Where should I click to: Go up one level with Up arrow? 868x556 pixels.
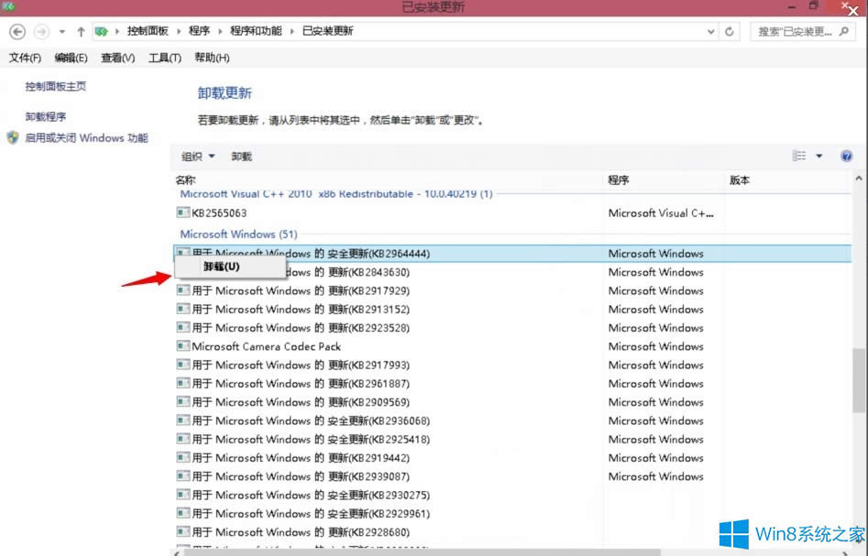point(81,31)
